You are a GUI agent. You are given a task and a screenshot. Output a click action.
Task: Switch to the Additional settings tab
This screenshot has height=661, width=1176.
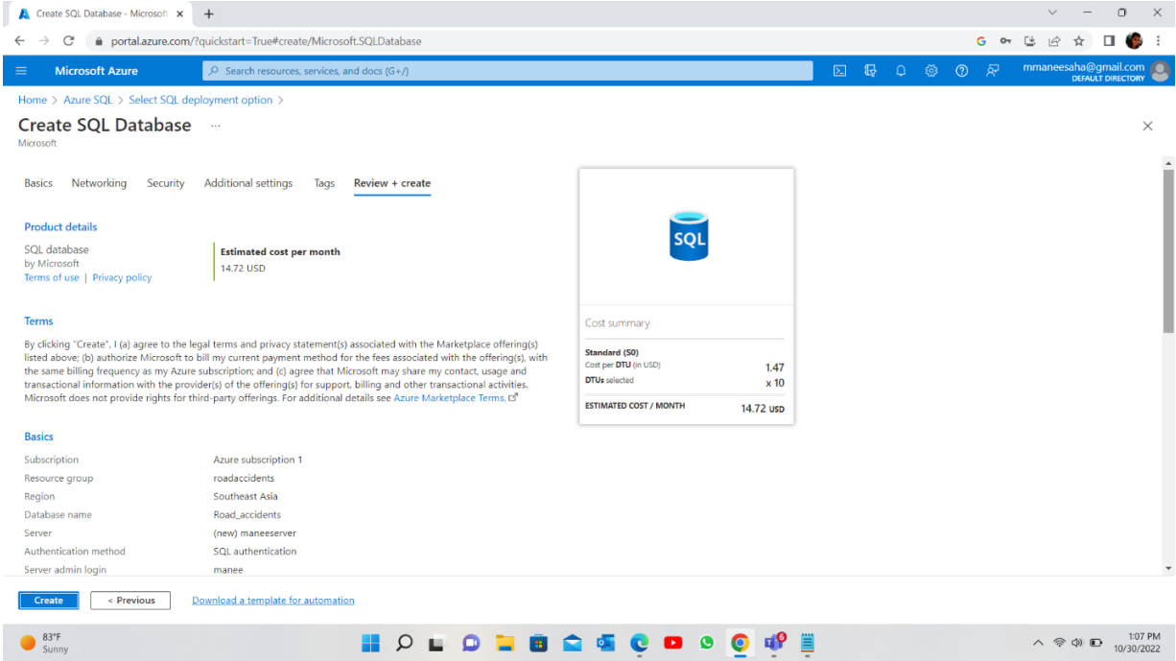tap(248, 183)
